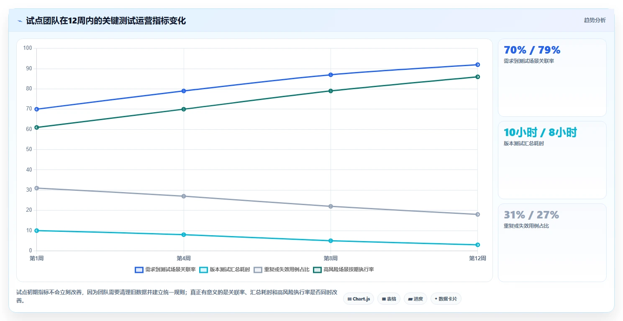Click the green line point at 第8周 (79)
Screen dimensions: 623x321
331,91
